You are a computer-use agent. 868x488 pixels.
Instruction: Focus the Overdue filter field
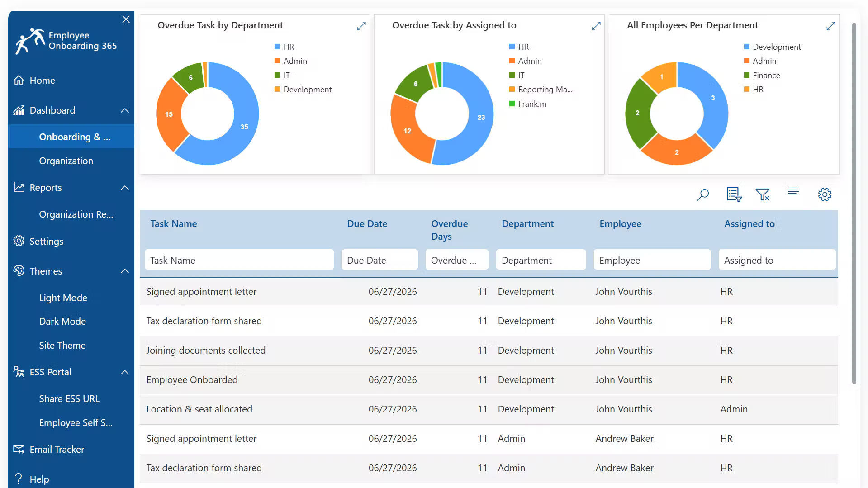pyautogui.click(x=457, y=260)
